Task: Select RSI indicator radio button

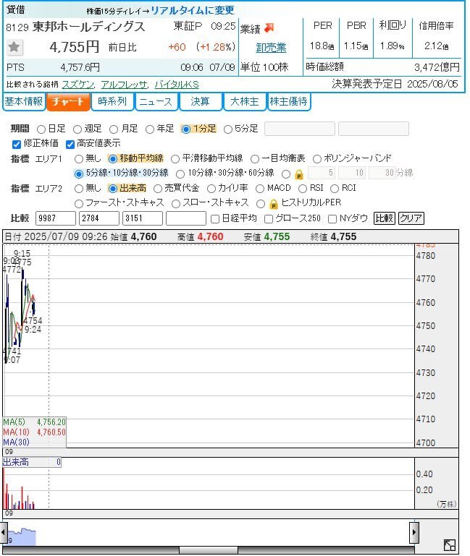Action: click(x=303, y=189)
